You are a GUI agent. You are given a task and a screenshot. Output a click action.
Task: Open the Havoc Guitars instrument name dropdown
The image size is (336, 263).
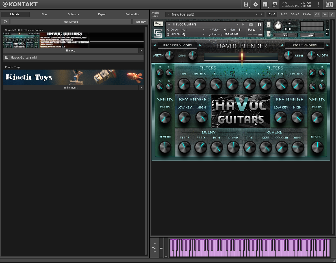click(x=169, y=24)
